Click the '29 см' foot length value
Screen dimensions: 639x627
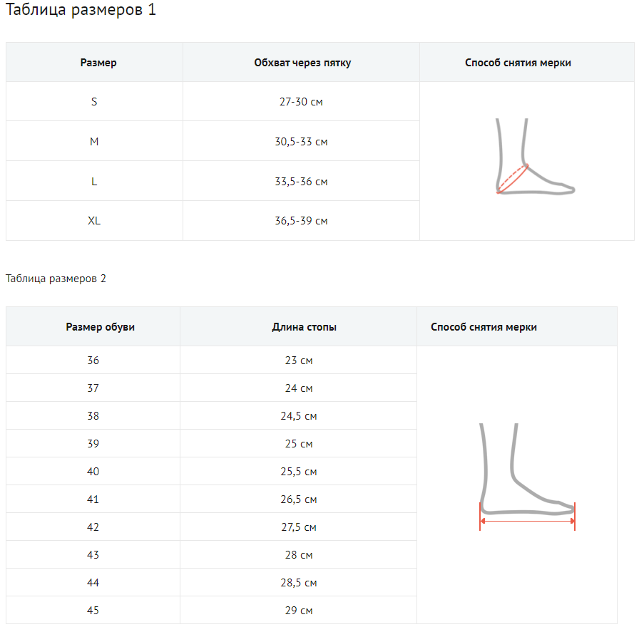[x=299, y=611]
